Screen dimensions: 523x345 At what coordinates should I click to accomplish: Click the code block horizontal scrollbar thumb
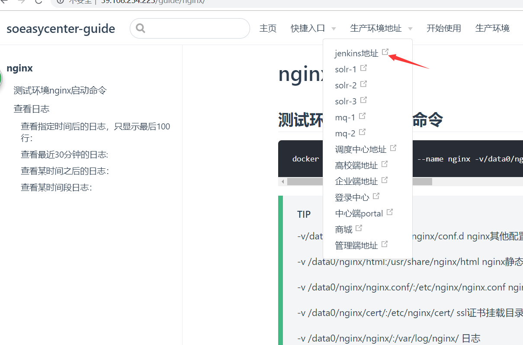click(359, 181)
